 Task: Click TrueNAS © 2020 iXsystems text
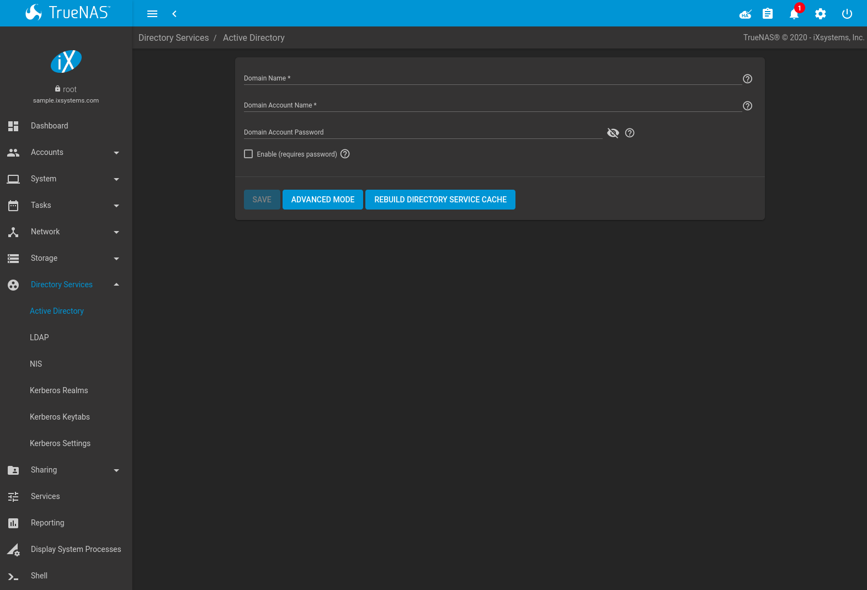click(804, 37)
